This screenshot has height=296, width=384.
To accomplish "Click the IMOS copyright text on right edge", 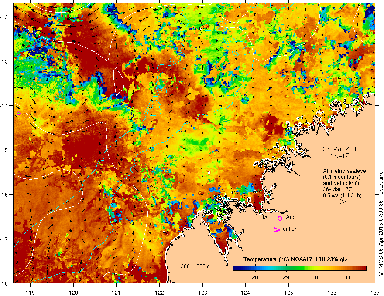I will click(x=381, y=224).
